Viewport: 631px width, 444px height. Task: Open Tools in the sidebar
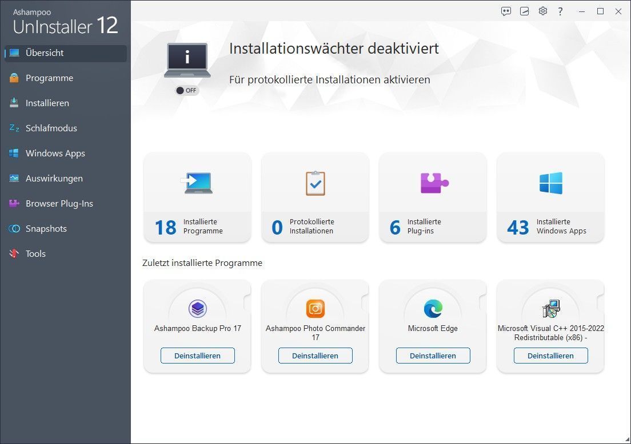(35, 254)
